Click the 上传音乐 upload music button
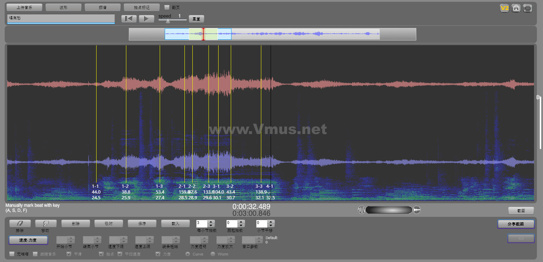The height and width of the screenshot is (262, 543). point(24,7)
